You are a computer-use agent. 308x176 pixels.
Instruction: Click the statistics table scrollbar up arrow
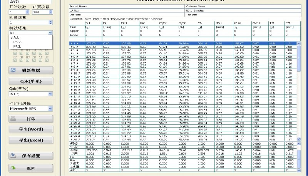(x=299, y=144)
